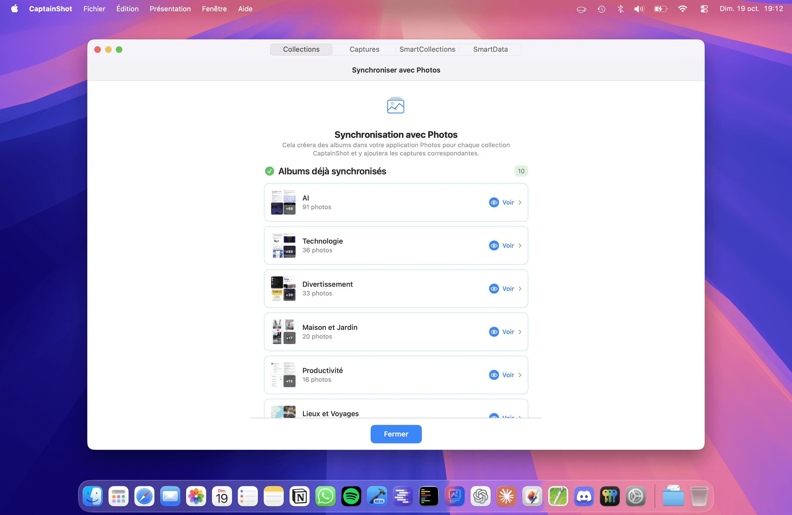Viewport: 792px width, 515px height.
Task: Click the Wi-Fi status icon
Action: 682,9
